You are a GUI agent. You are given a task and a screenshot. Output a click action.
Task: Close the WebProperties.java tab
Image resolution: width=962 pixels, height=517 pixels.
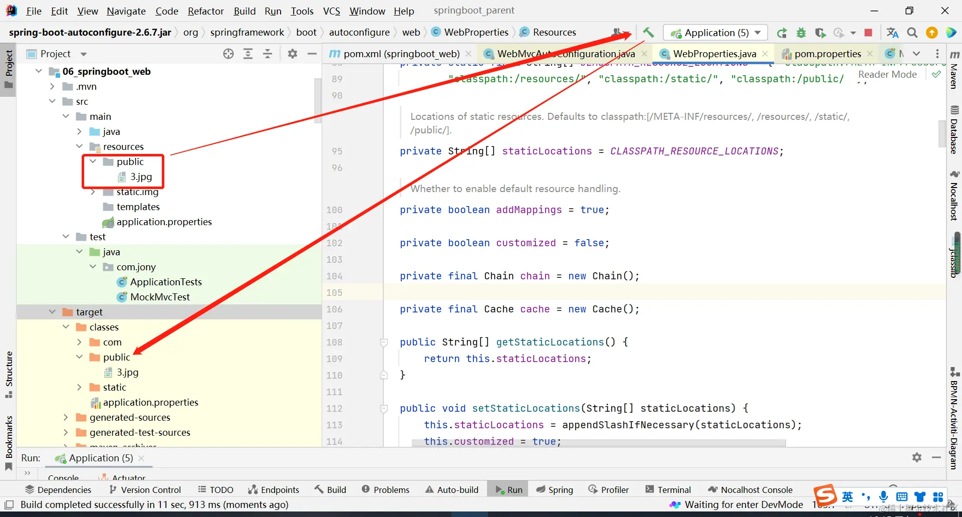click(765, 54)
